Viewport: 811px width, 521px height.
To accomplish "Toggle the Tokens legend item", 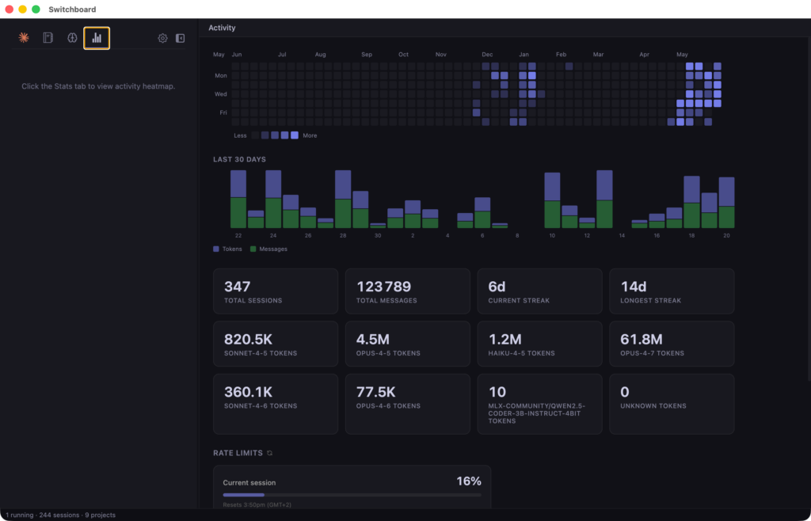I will tap(227, 249).
